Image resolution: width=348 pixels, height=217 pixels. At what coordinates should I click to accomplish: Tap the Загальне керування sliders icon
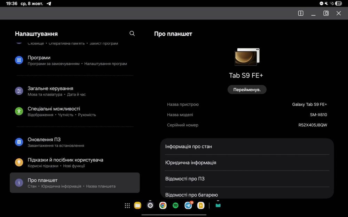(x=19, y=91)
